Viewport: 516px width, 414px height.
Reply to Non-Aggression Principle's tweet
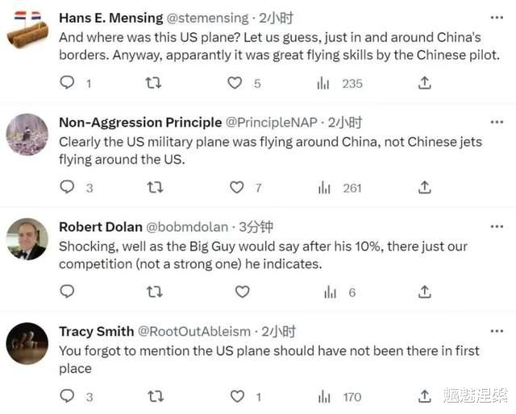(68, 187)
